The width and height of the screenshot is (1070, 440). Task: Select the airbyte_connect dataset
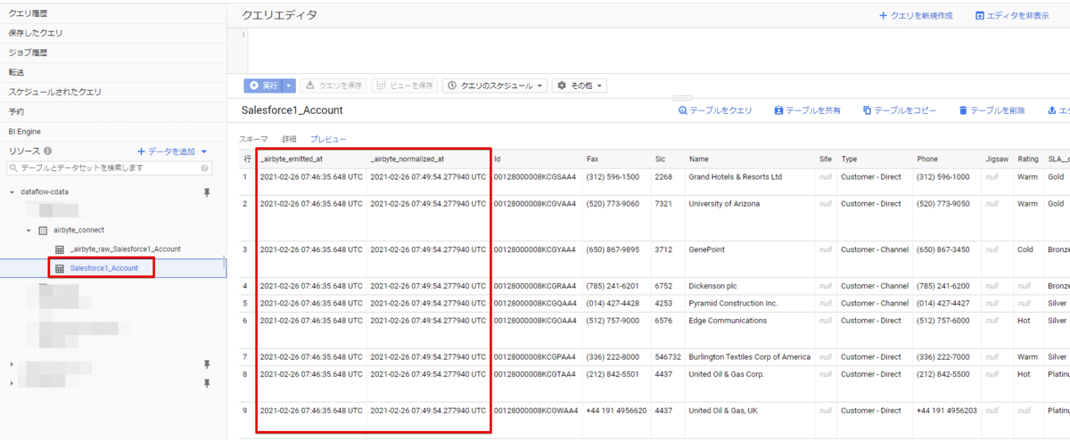[78, 230]
